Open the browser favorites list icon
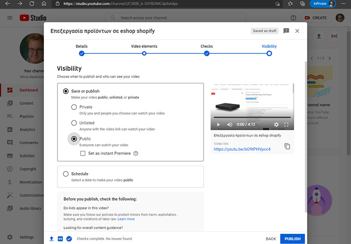Viewport: 351px width, 244px height. 290,4
